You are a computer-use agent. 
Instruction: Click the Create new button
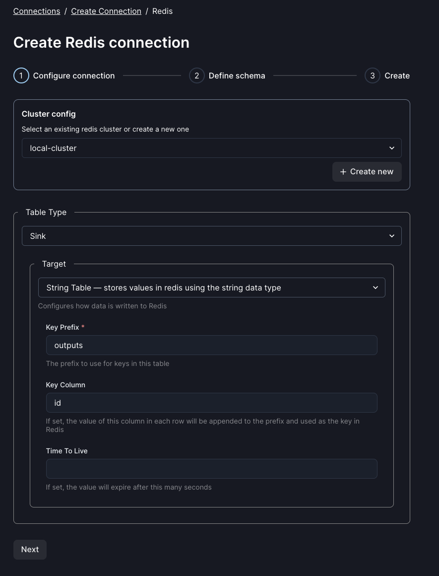367,171
